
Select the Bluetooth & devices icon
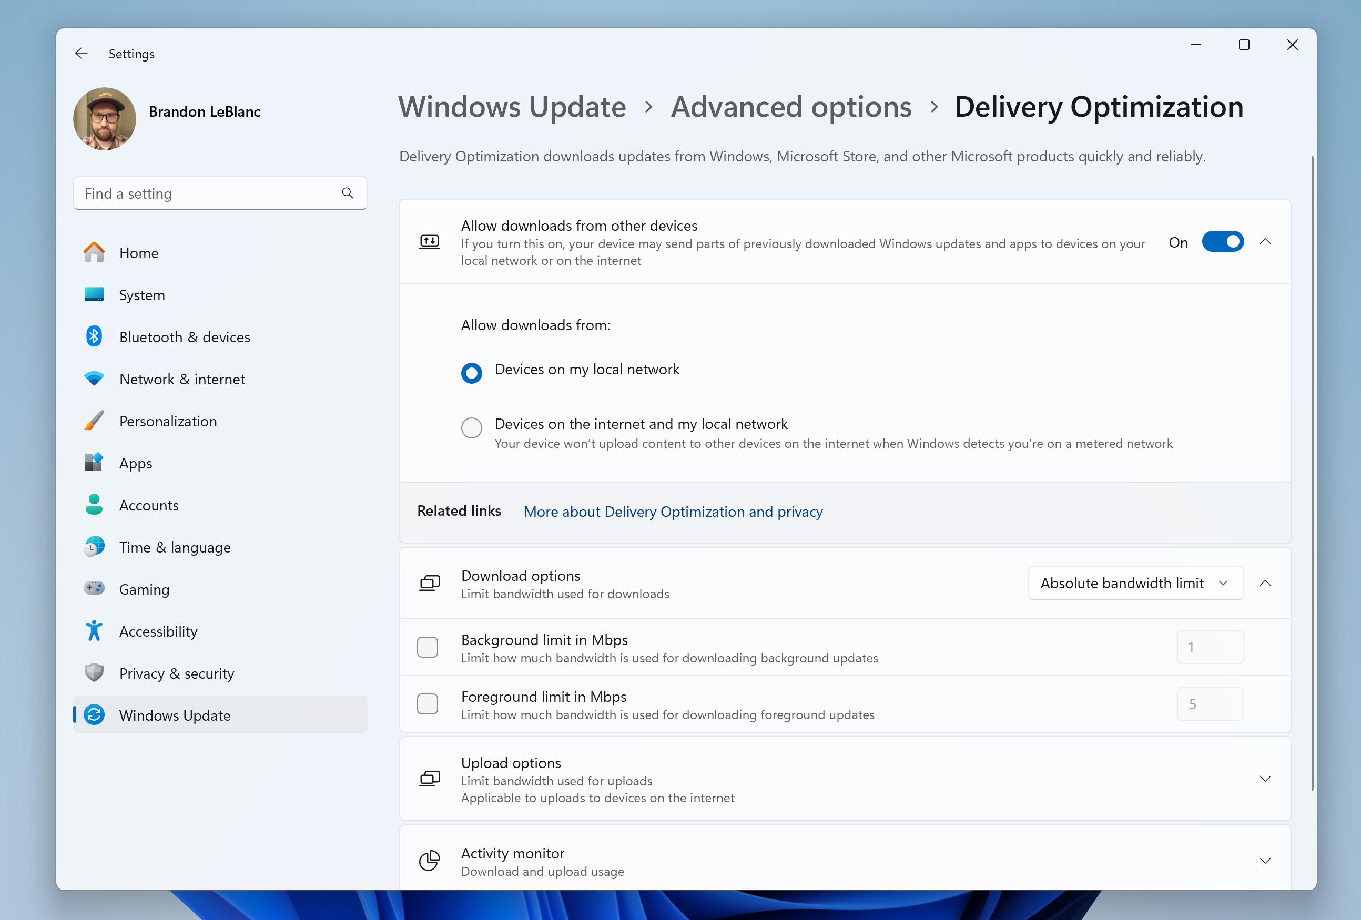tap(94, 336)
